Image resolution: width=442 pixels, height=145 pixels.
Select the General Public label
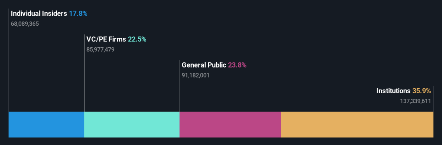[x=204, y=65]
